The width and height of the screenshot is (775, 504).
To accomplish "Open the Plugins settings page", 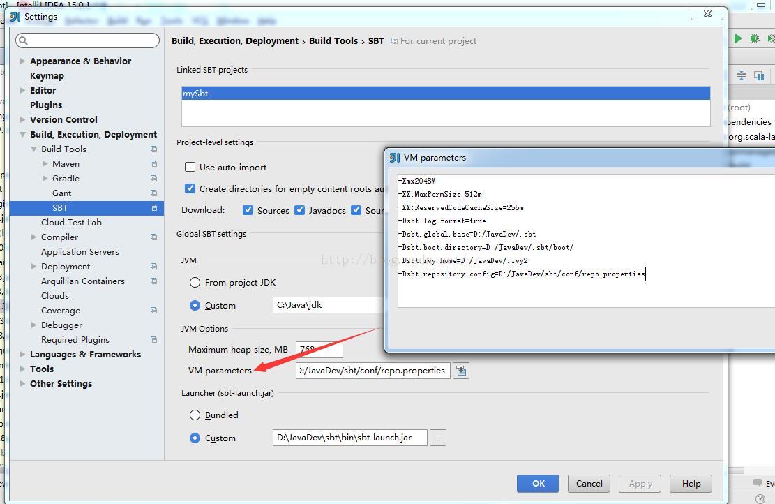I will point(46,105).
